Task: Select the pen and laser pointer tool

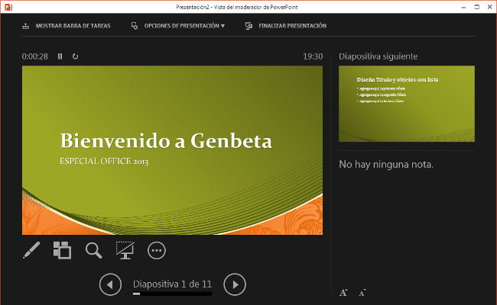Action: [31, 250]
